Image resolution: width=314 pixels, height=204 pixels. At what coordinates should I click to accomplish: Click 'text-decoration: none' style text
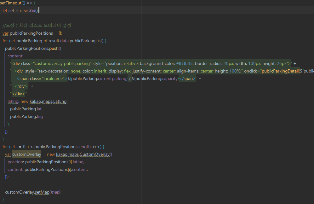pyautogui.click(x=60, y=71)
